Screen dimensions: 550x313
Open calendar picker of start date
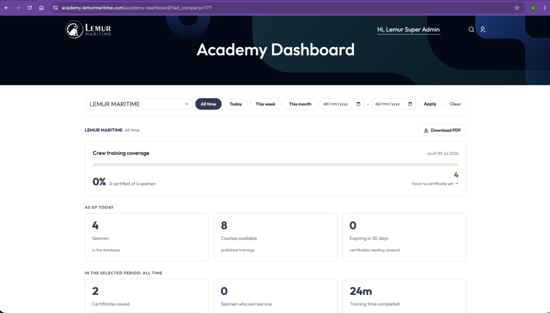pos(358,104)
